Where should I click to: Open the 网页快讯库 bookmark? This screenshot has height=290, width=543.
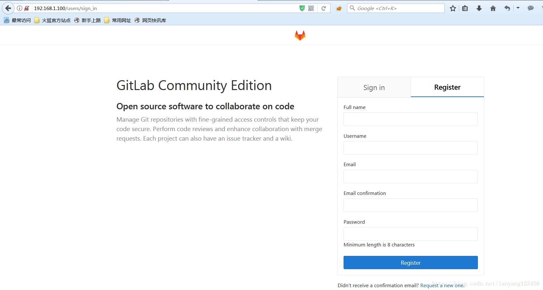point(150,20)
